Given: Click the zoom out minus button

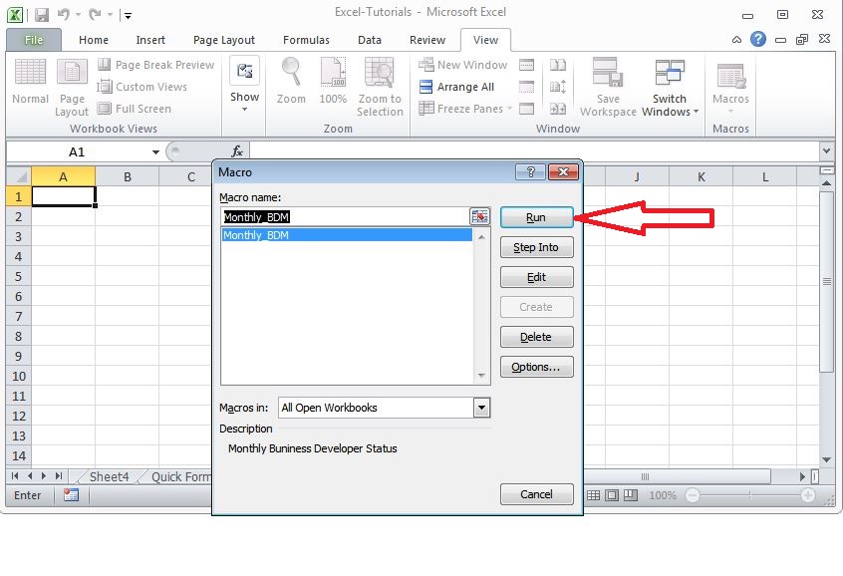Looking at the screenshot, I should click(x=693, y=495).
